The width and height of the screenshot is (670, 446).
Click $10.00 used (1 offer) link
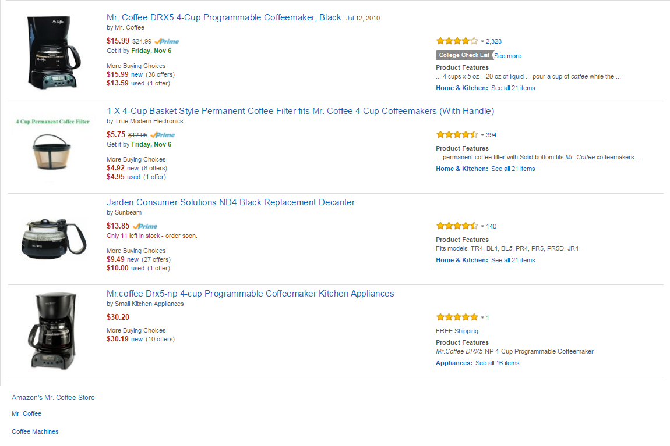(x=138, y=268)
